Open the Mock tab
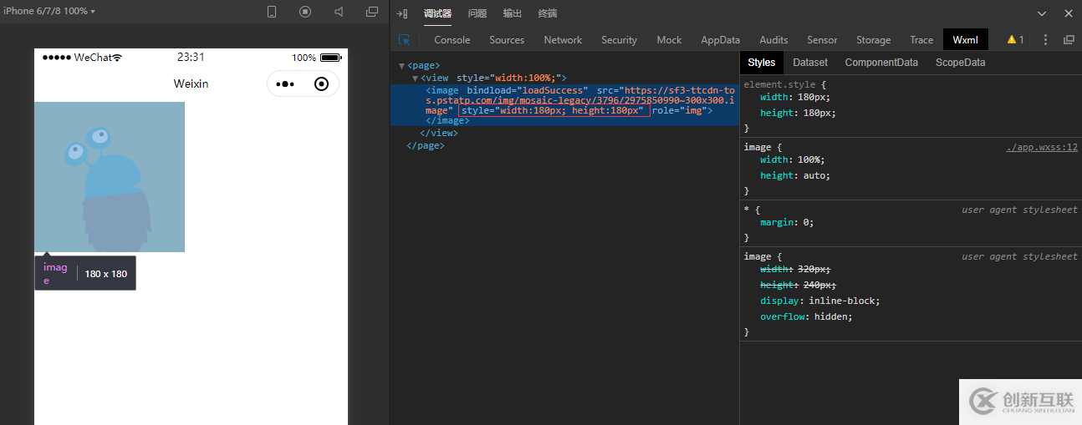1082x425 pixels. tap(669, 39)
